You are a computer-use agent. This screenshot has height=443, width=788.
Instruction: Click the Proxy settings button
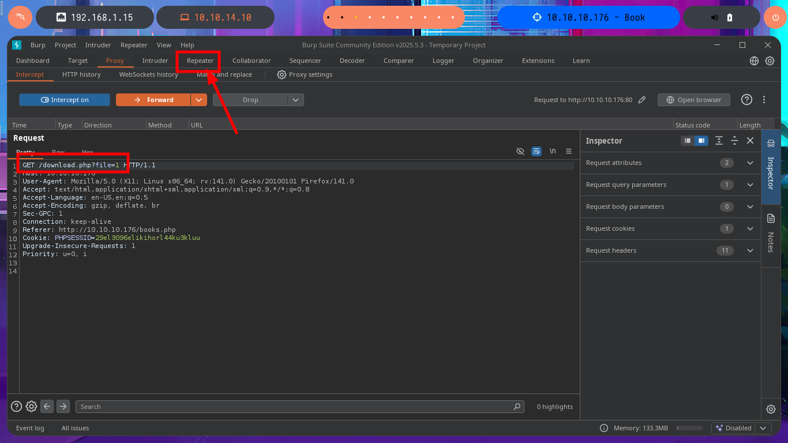[305, 74]
